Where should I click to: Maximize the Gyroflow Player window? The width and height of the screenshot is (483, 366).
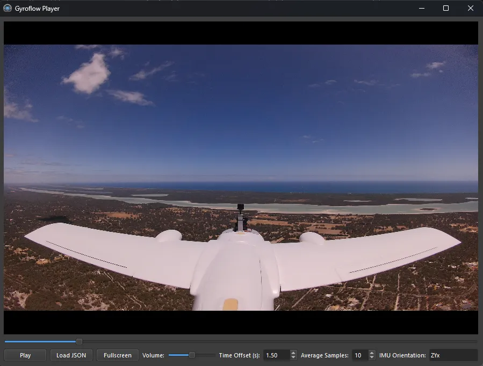pos(446,8)
